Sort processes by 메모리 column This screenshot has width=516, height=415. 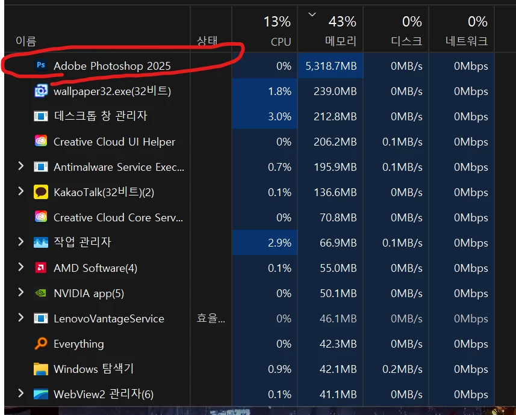pos(341,41)
